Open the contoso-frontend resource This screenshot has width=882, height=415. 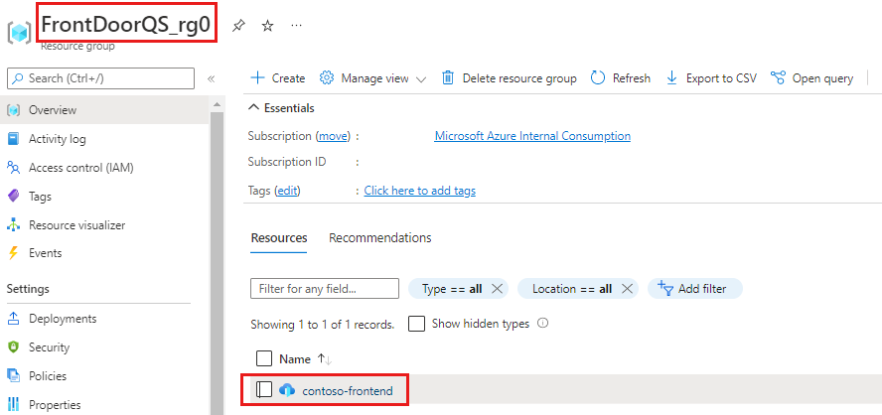348,390
